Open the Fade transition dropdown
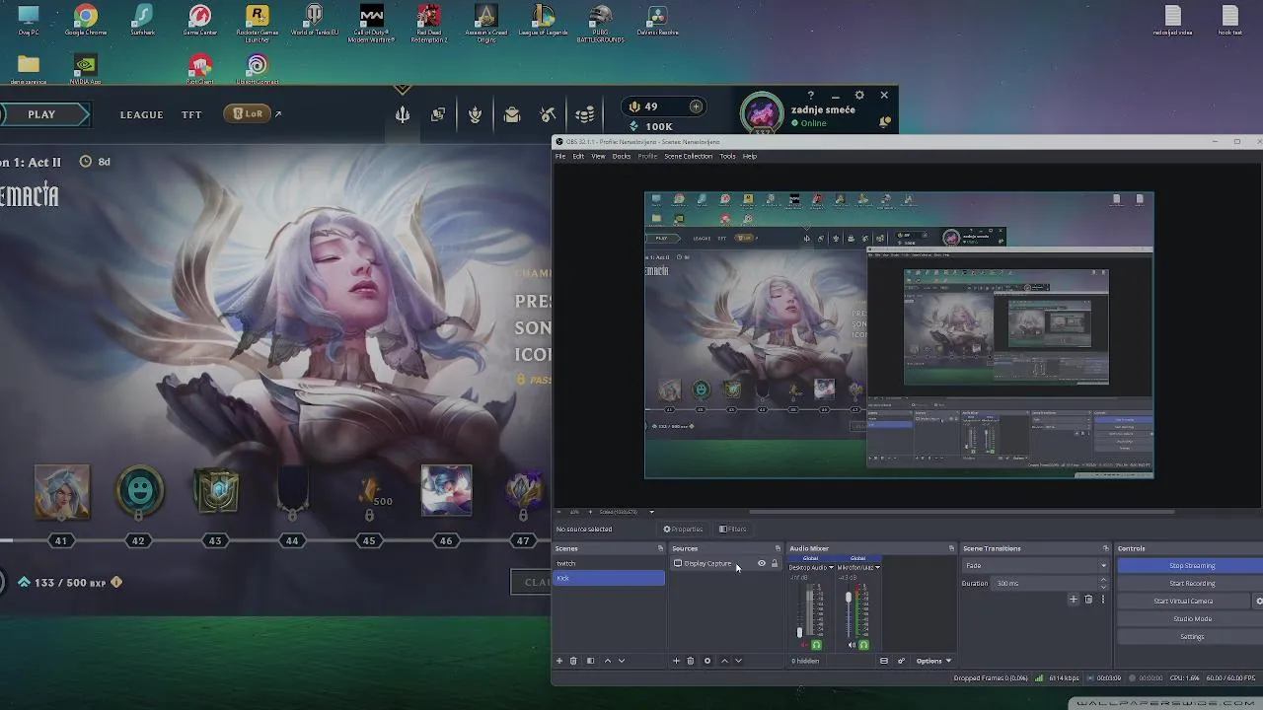Image resolution: width=1263 pixels, height=710 pixels. point(1035,566)
